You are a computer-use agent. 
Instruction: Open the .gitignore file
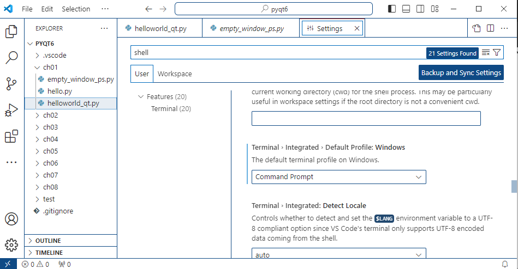point(71,211)
